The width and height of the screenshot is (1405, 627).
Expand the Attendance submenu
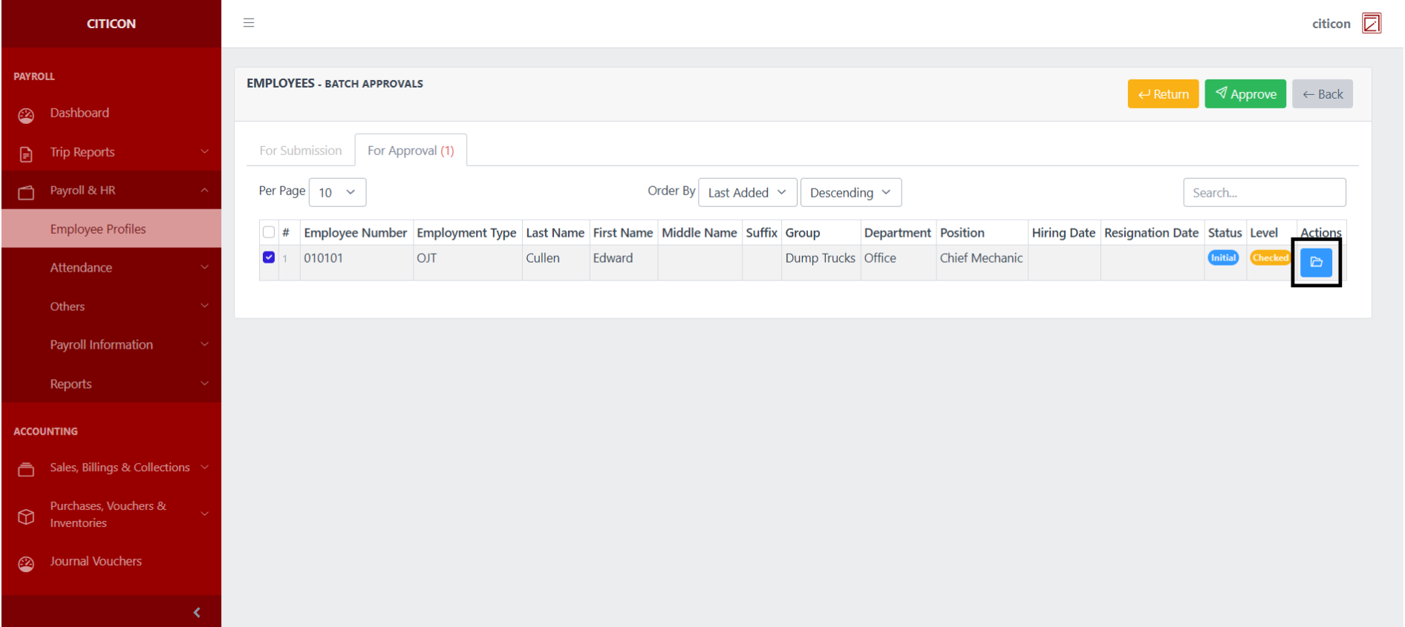coord(111,268)
